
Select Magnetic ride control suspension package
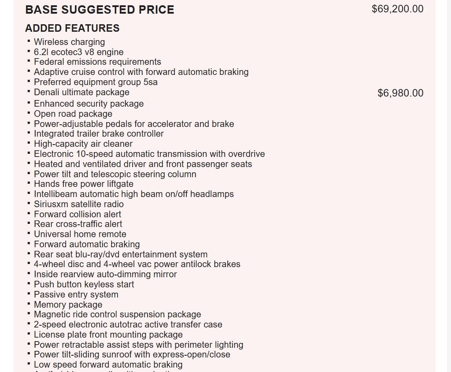click(117, 314)
